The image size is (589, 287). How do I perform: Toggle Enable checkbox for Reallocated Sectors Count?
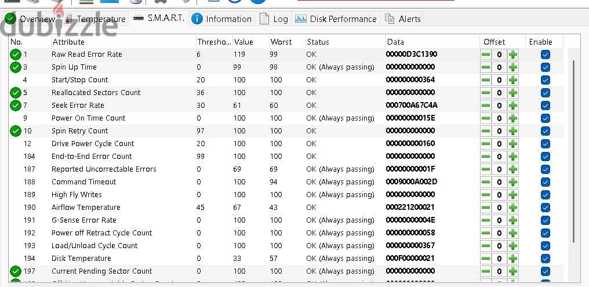(x=546, y=93)
